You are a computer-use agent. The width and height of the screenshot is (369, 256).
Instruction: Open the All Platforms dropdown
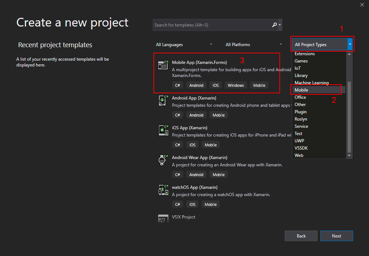[254, 45]
